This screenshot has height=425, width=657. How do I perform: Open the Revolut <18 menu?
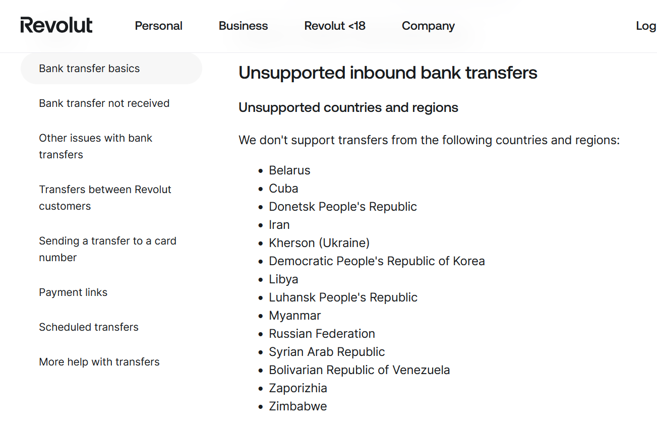[335, 26]
